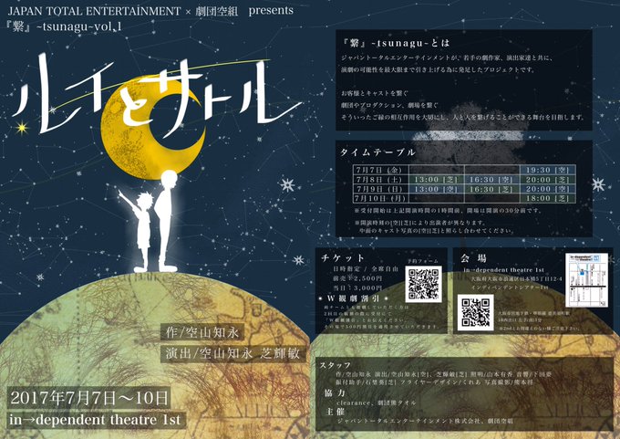Viewport: 620px width, 439px height.
Task: Click the note about reception opening time
Action: (x=448, y=211)
